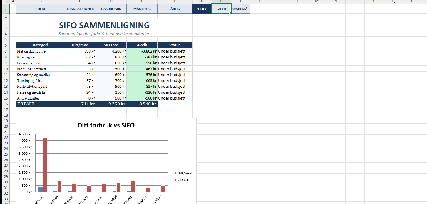This screenshot has height=204, width=427.
Task: Open the DASHBOARD navigation button
Action: (111, 9)
